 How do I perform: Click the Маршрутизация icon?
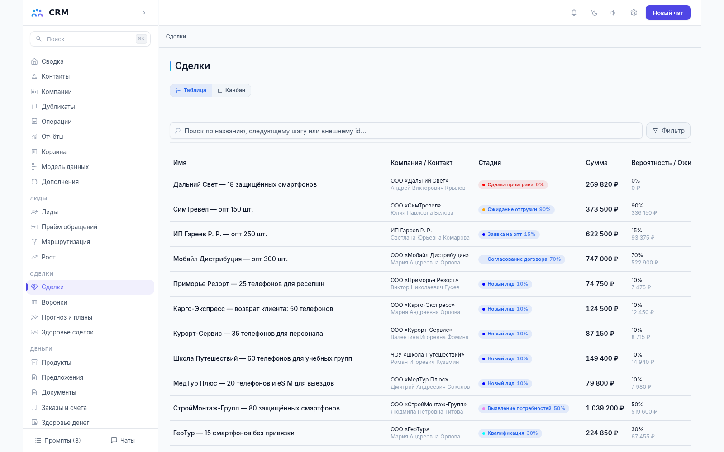34,242
